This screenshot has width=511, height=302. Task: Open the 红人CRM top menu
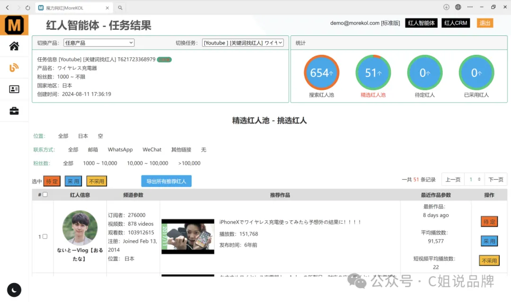pos(456,23)
